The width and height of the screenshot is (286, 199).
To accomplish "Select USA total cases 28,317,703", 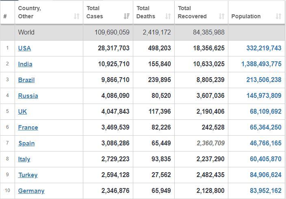I will 114,48.
